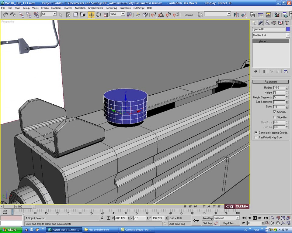This screenshot has width=292, height=233.
Task: Open the File menu
Action: (x=3, y=8)
